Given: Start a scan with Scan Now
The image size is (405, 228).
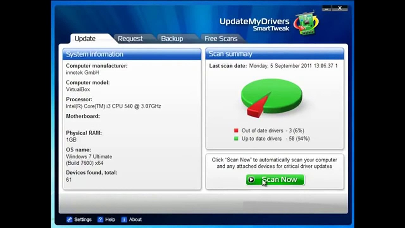Looking at the screenshot, I should pos(275,180).
